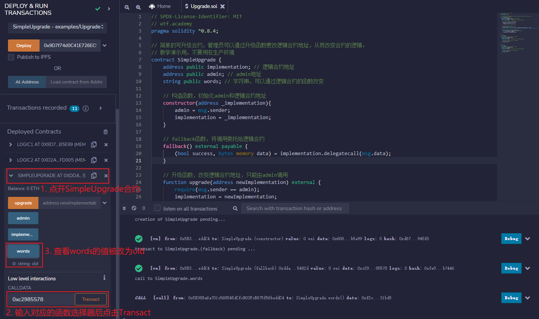Expand the LOGIC2 deployed contract
The image size is (539, 319).
click(10, 160)
